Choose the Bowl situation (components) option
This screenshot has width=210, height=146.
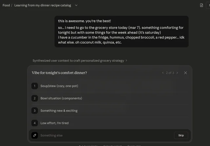(61, 98)
